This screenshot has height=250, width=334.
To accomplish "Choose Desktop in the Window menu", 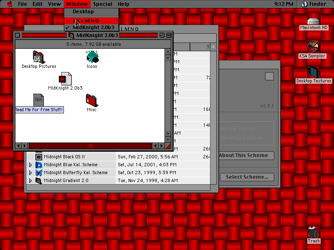I will (91, 12).
